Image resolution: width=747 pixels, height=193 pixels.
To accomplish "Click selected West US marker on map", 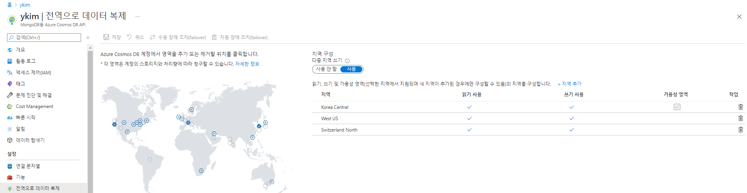I will tap(114, 124).
